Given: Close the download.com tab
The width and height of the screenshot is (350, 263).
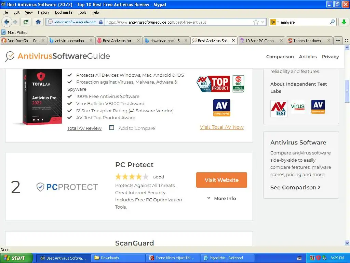Looking at the screenshot, I should click(186, 40).
